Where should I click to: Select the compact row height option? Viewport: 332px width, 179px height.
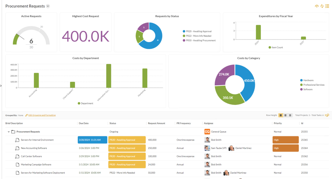pos(290,115)
